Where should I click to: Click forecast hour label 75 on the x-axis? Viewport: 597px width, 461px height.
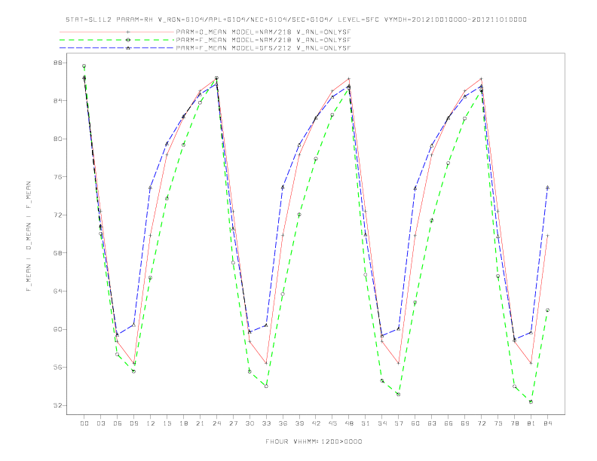(498, 423)
